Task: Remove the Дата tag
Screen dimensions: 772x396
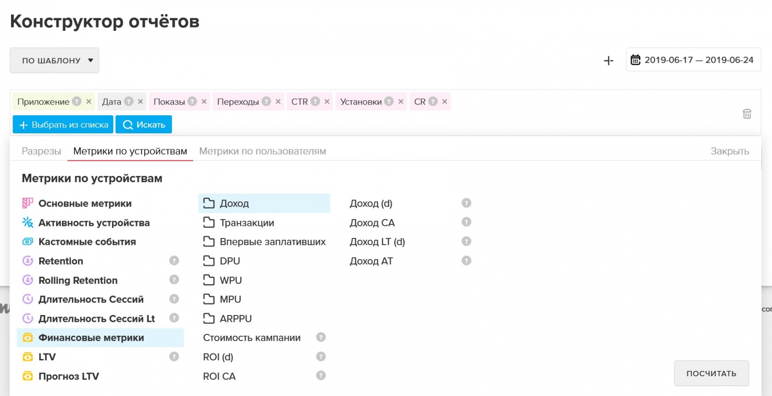Action: tap(140, 102)
